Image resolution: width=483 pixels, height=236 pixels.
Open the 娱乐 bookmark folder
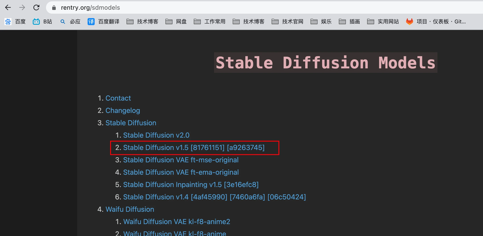(x=321, y=21)
